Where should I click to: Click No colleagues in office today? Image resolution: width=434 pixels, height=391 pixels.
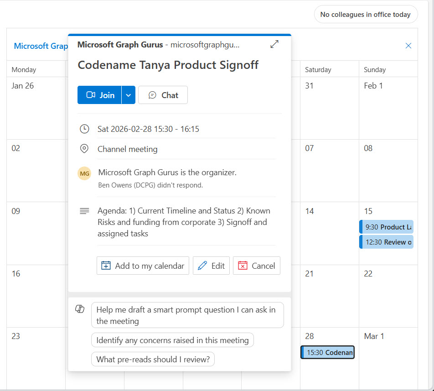(366, 14)
